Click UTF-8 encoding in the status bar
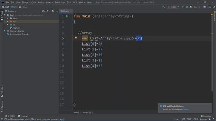Image resolution: width=216 pixels, height=121 pixels. 195,119
